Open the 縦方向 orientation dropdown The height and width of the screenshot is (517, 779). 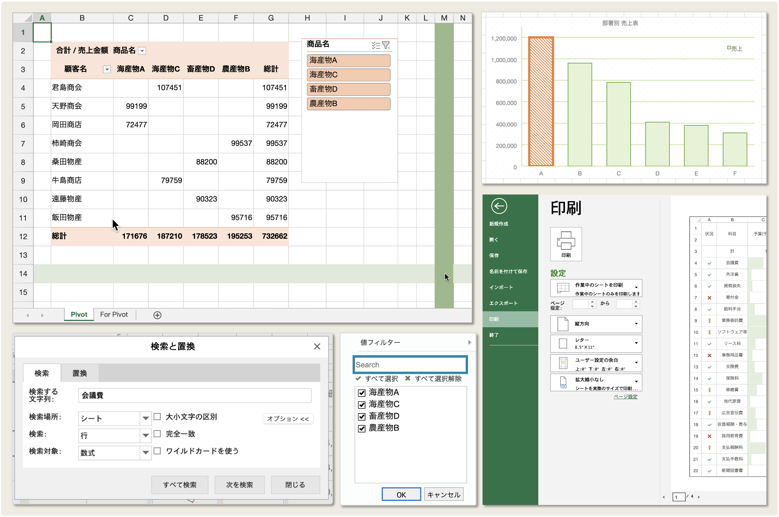coord(636,324)
